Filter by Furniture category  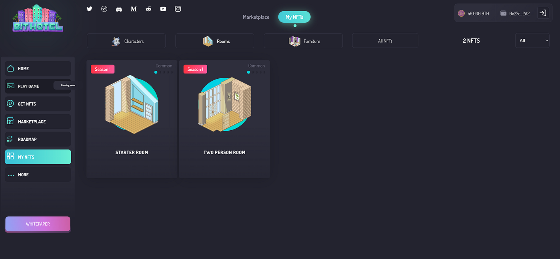coord(303,41)
